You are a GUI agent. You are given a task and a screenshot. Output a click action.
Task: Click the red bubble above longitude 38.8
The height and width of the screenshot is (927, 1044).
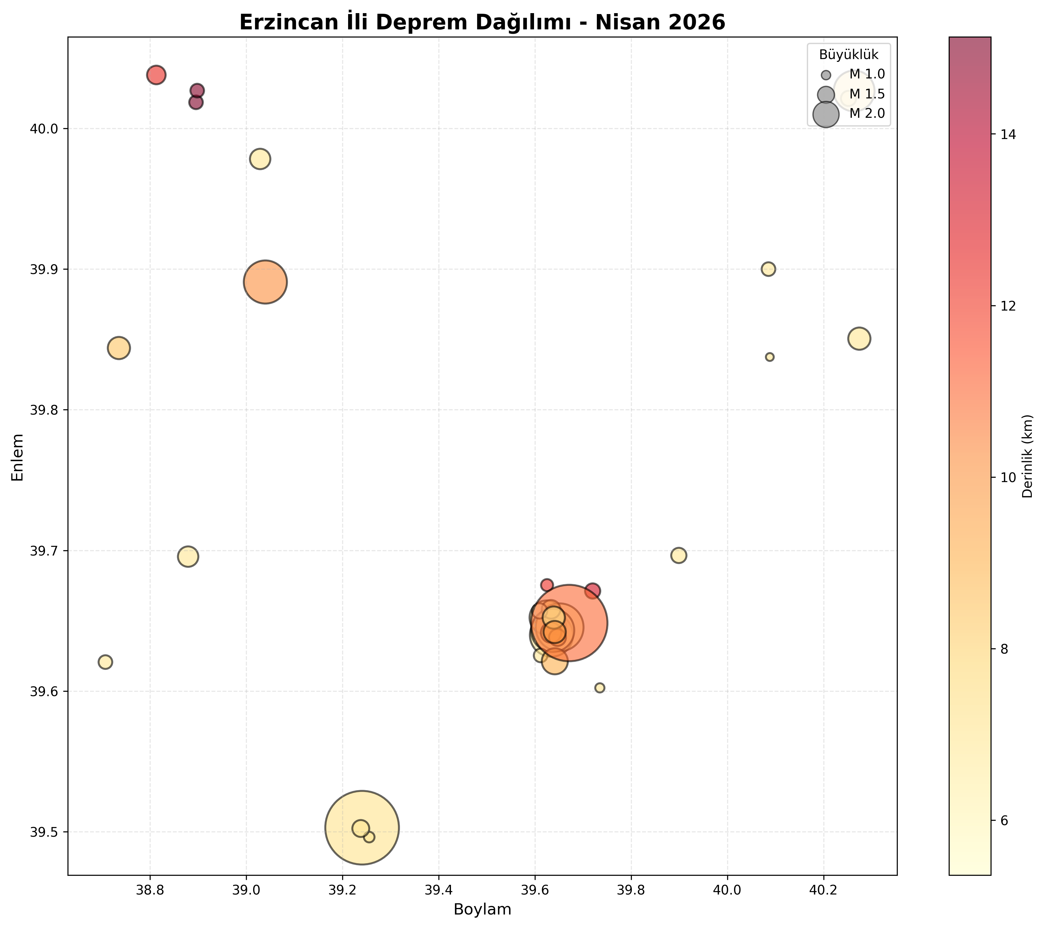click(156, 75)
